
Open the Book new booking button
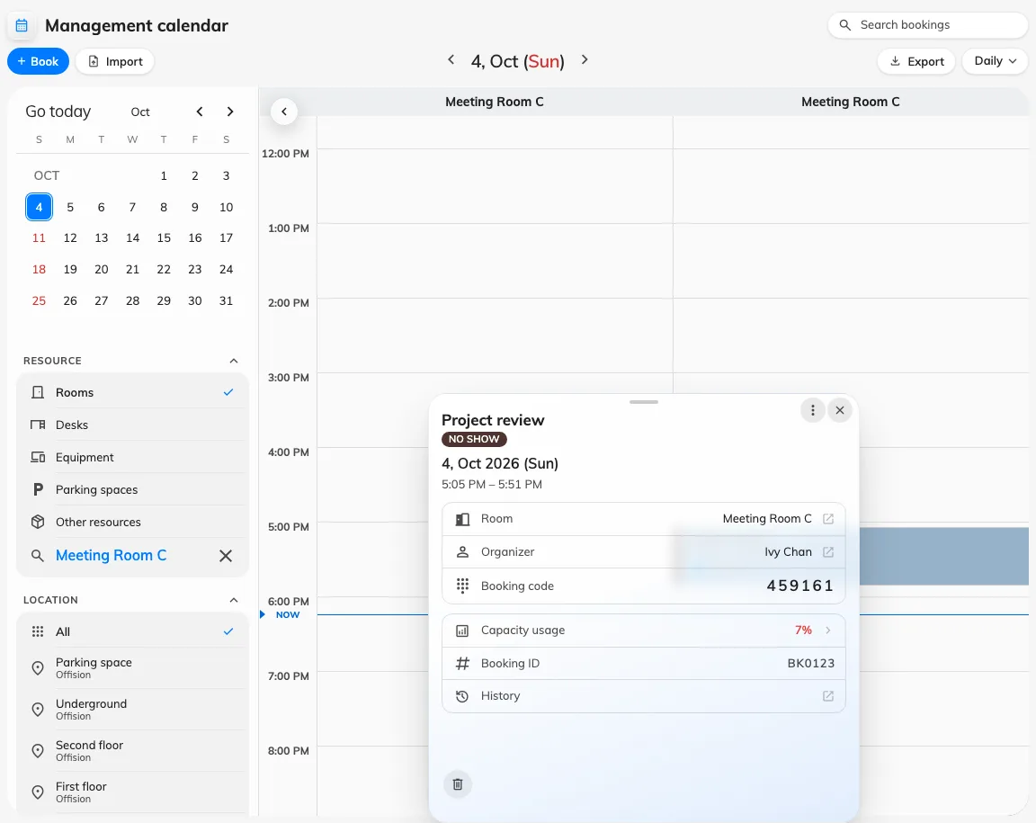[39, 61]
